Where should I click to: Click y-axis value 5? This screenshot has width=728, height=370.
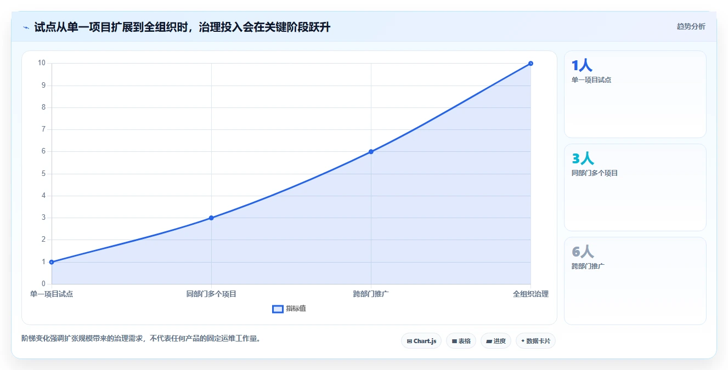pyautogui.click(x=43, y=174)
